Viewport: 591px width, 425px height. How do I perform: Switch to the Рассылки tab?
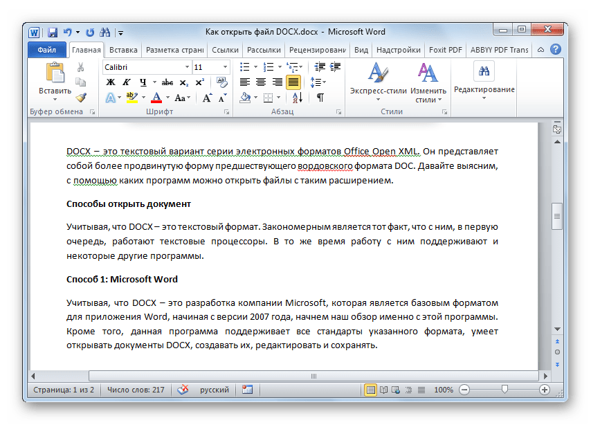[x=264, y=50]
